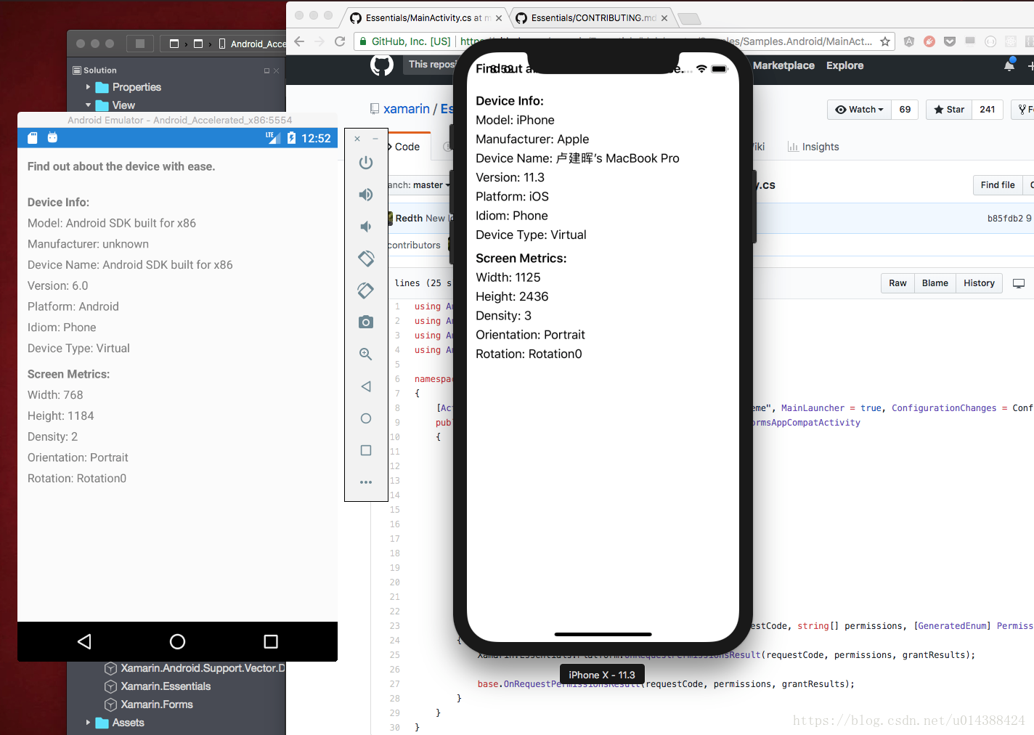This screenshot has height=735, width=1034.
Task: Click the emulator sidebar home circle icon
Action: point(366,418)
